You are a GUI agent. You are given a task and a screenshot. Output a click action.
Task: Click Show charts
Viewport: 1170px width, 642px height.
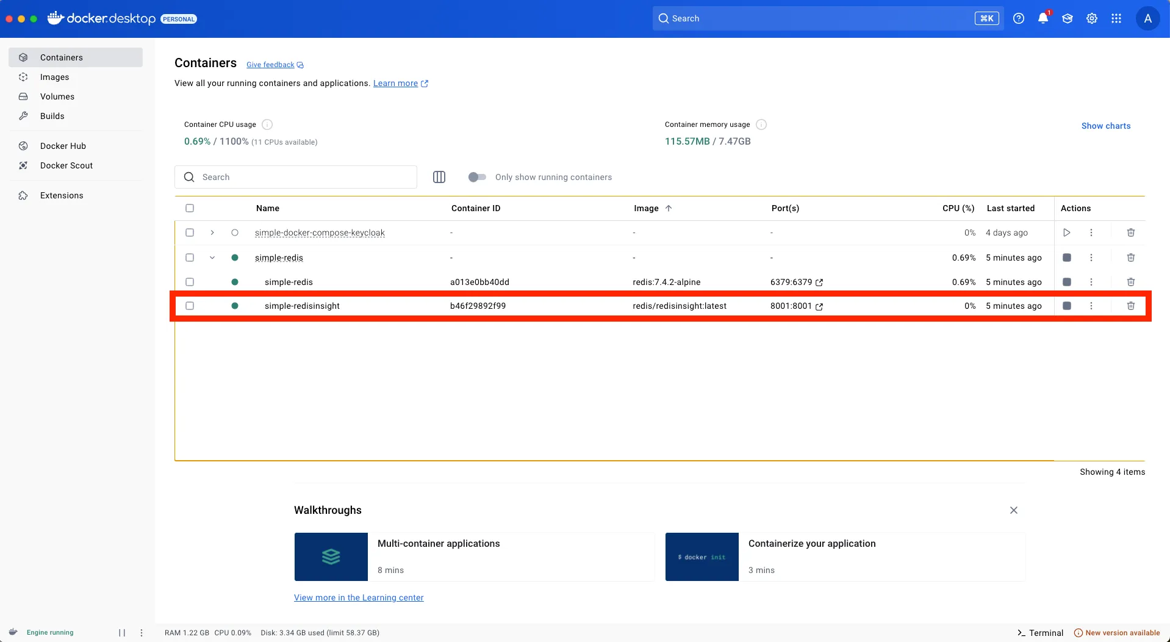[x=1106, y=126]
